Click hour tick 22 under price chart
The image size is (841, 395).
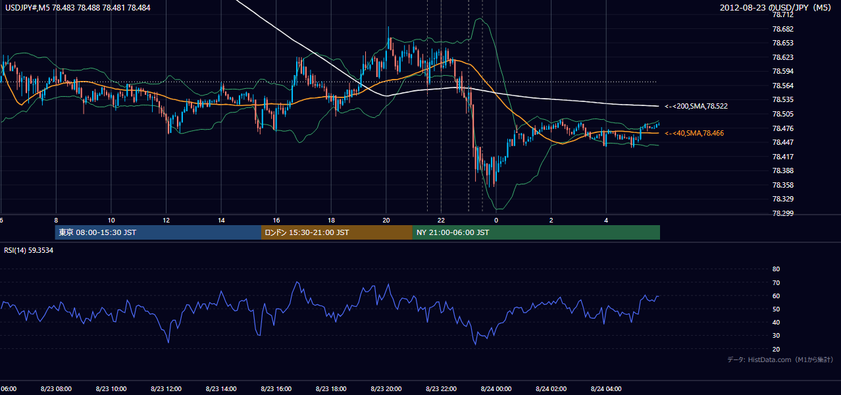[442, 221]
